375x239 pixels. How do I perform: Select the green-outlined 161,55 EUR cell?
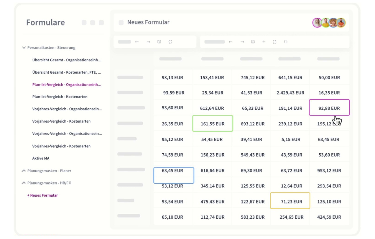point(213,124)
